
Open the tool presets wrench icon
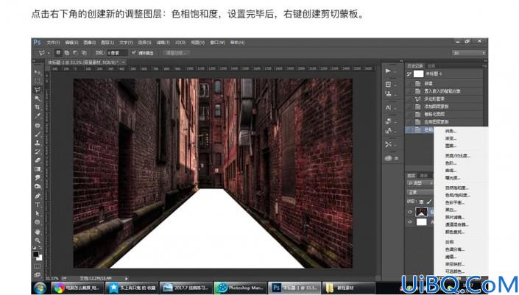pos(388,144)
